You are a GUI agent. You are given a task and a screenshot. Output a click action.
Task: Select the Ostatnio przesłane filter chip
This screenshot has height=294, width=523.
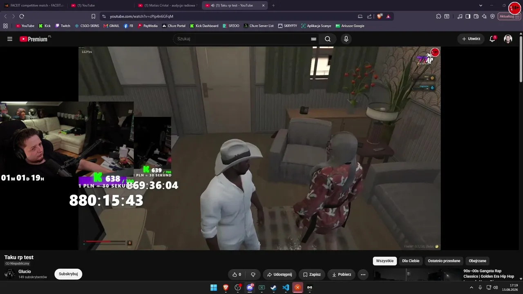444,261
